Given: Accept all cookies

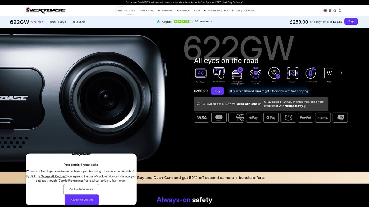Looking at the screenshot, I should point(81,199).
